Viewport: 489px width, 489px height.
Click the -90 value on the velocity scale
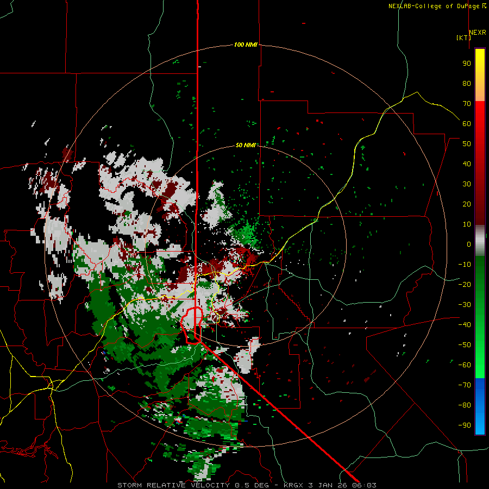pos(465,425)
